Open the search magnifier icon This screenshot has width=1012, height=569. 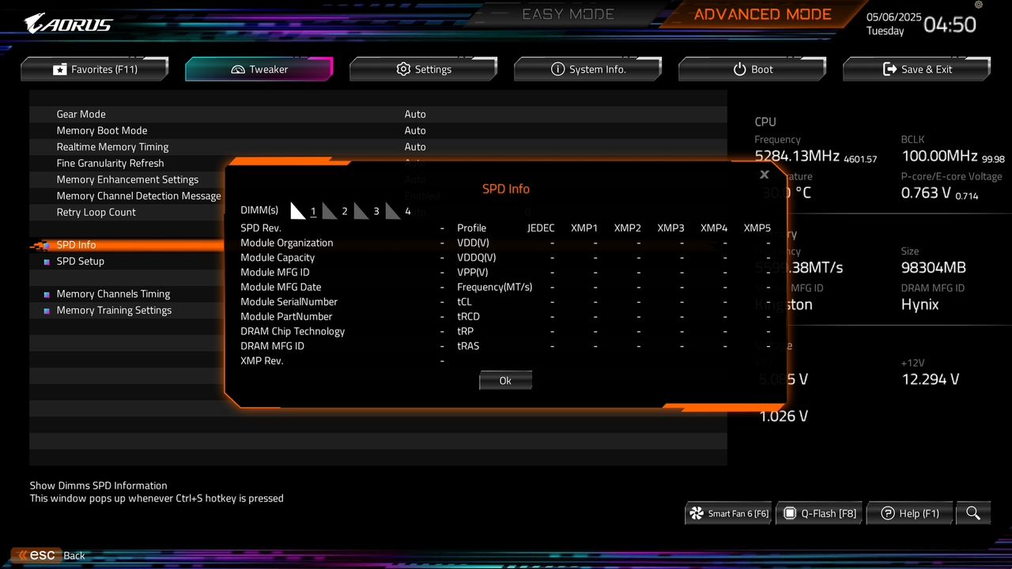(x=973, y=513)
